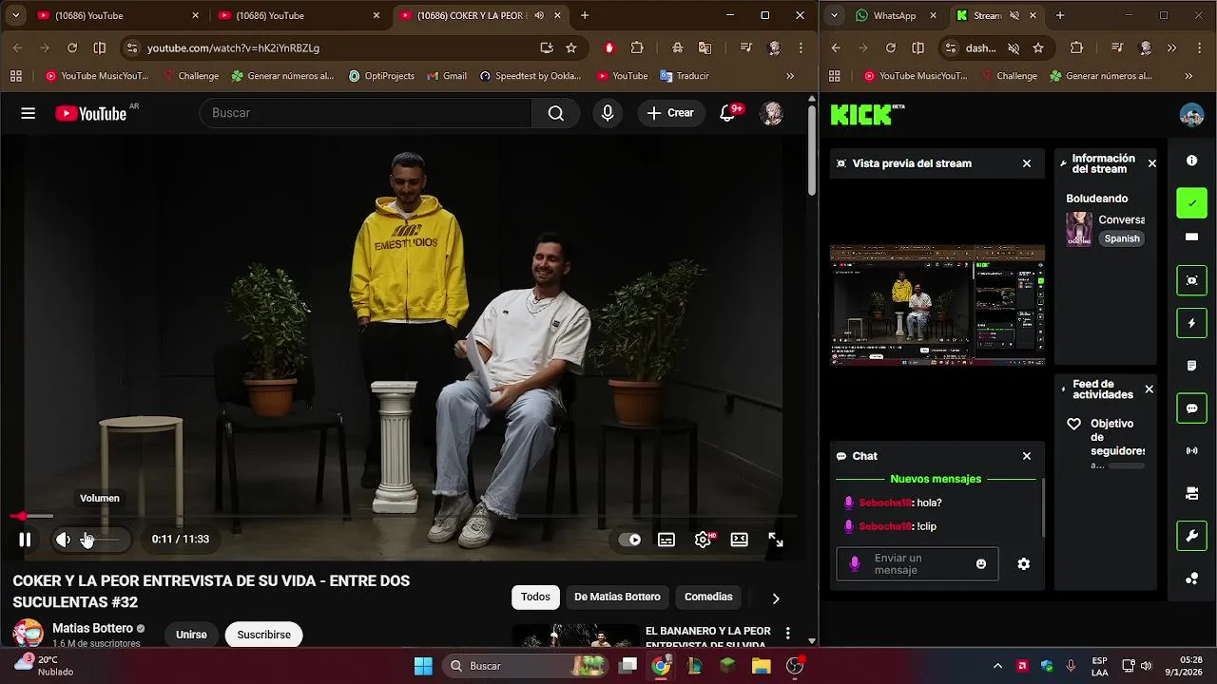The image size is (1217, 684).
Task: Click the broadcast signal sidebar icon
Action: (x=1192, y=451)
